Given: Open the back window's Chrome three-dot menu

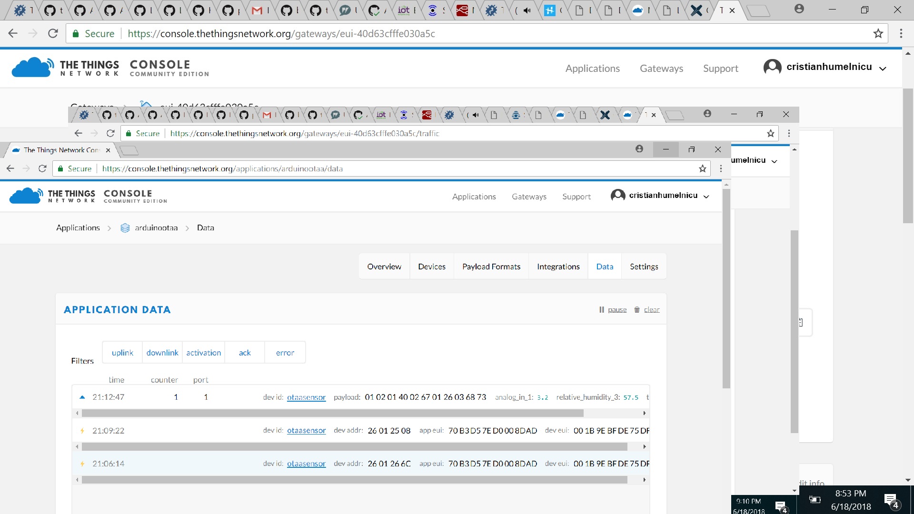Looking at the screenshot, I should point(901,33).
